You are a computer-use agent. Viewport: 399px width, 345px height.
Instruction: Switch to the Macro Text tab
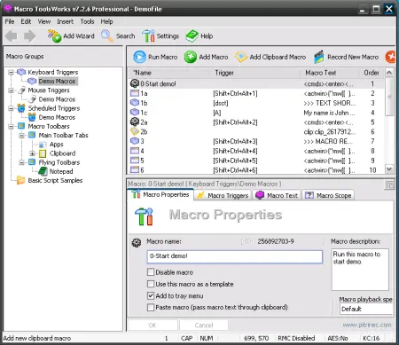point(278,195)
